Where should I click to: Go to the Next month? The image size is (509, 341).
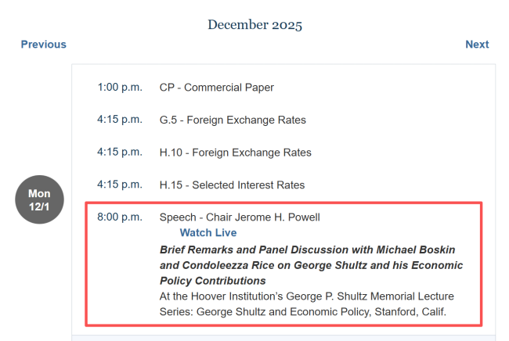477,45
